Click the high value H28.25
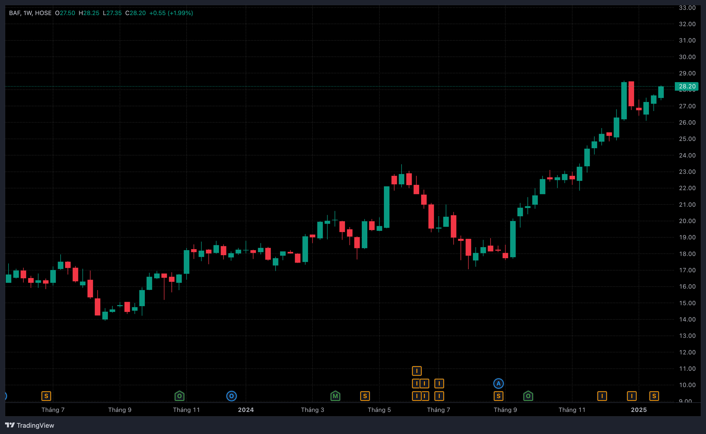Image resolution: width=706 pixels, height=434 pixels. pyautogui.click(x=89, y=13)
